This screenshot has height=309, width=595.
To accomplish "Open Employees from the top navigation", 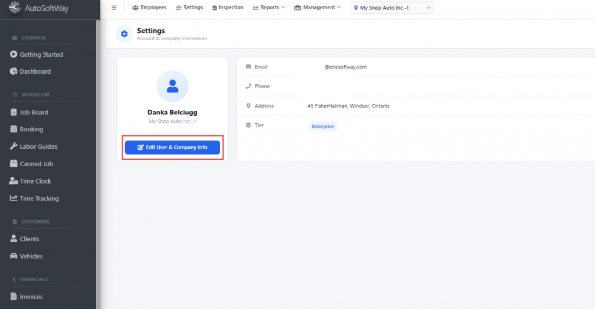I will tap(149, 8).
